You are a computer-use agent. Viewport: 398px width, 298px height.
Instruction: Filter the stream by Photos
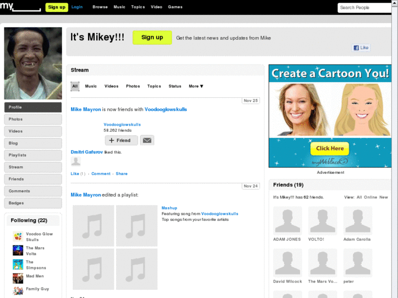133,86
